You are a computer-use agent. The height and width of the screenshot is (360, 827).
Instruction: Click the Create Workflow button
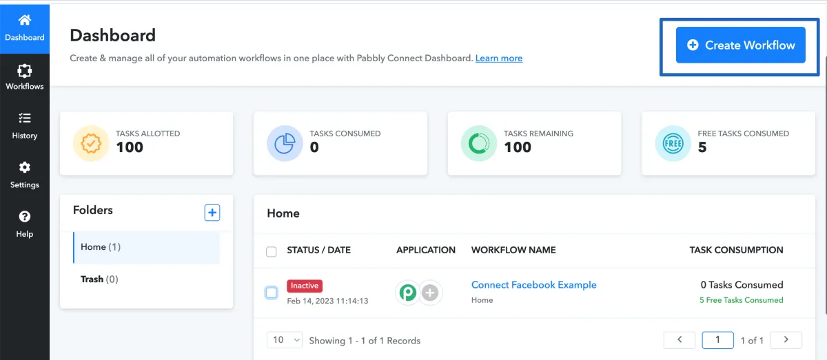(740, 45)
